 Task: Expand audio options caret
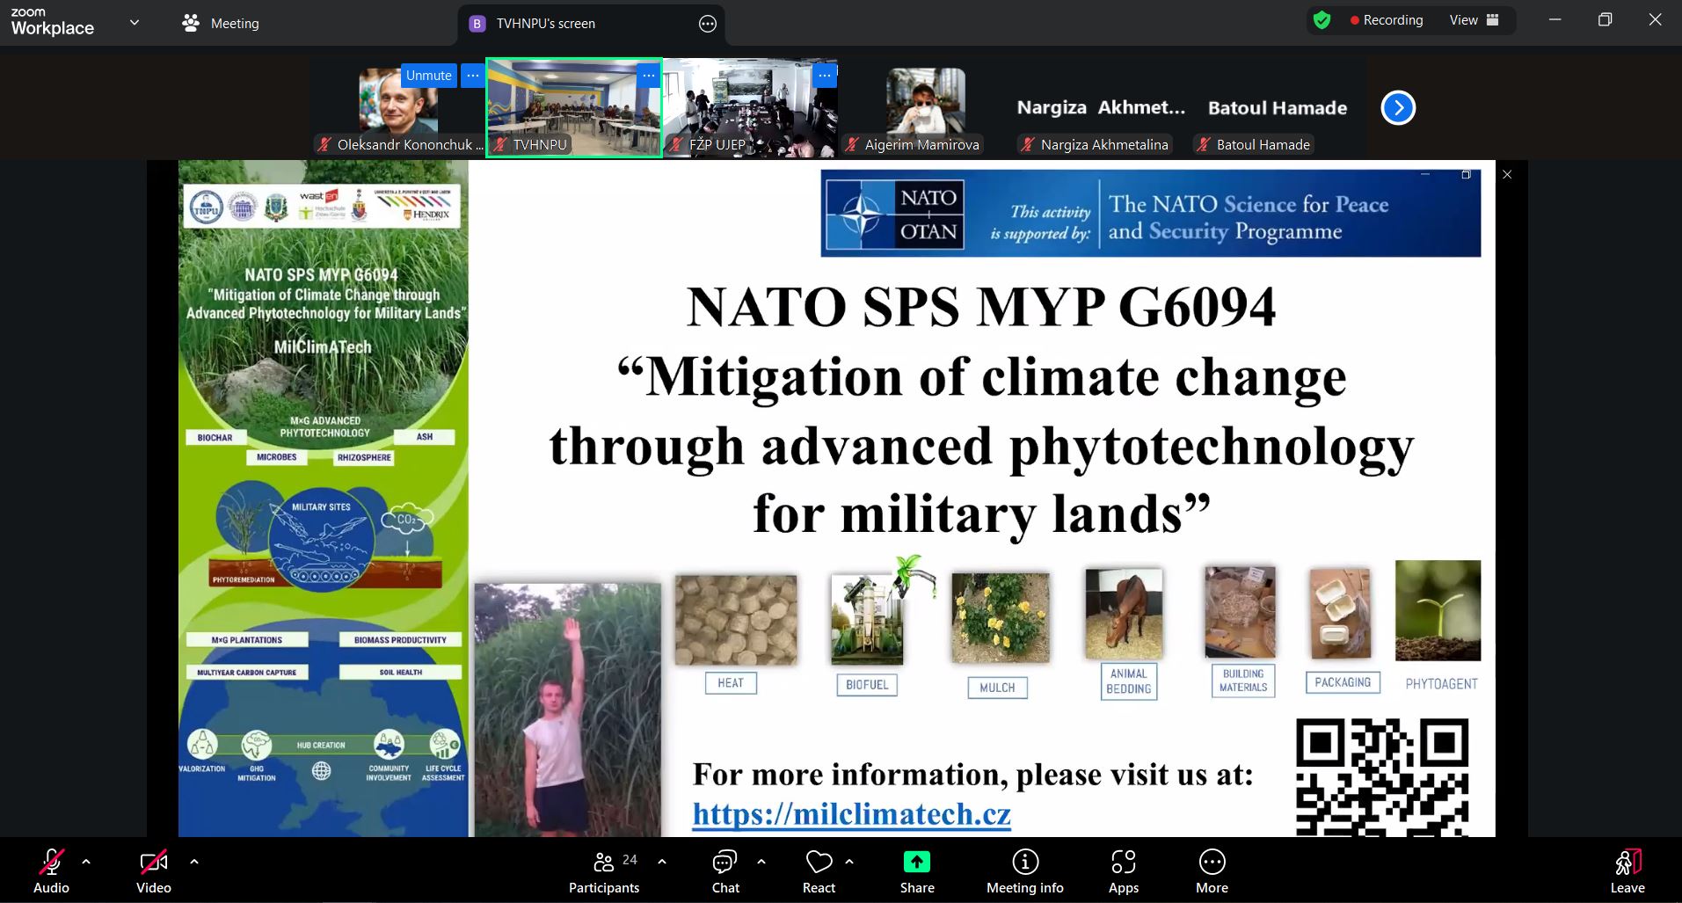click(86, 862)
